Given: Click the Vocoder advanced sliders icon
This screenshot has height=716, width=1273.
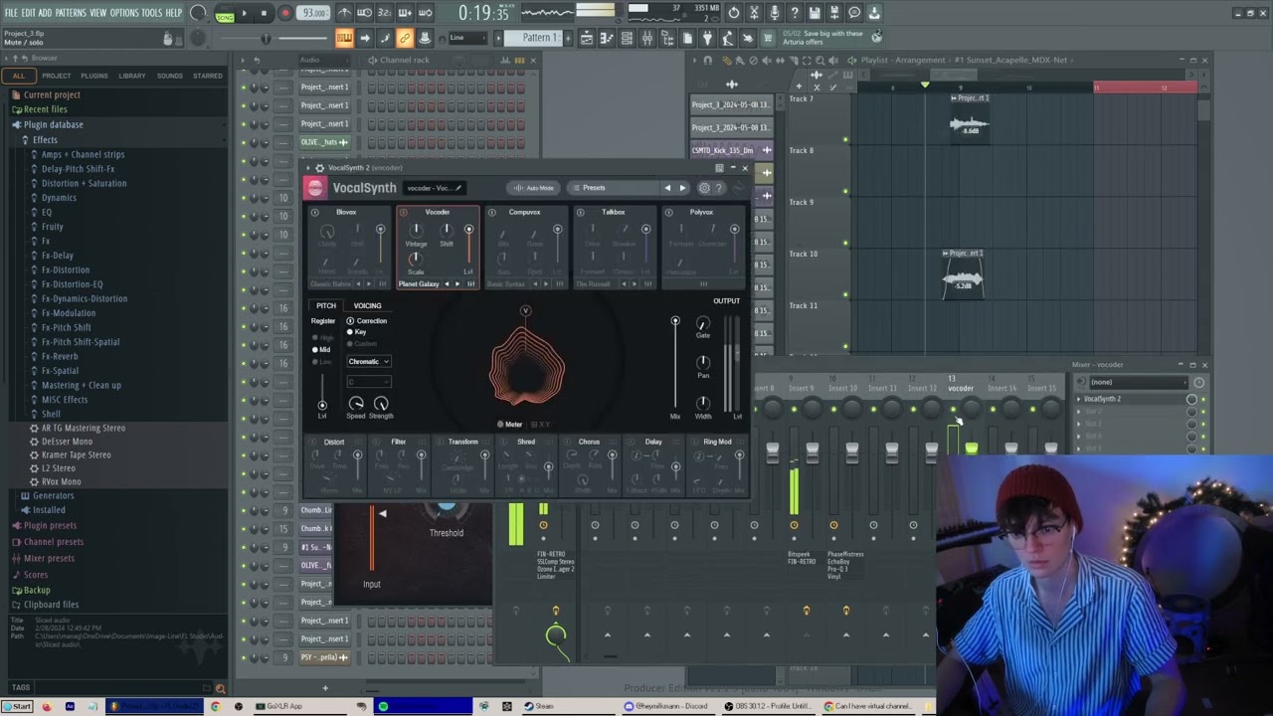Looking at the screenshot, I should (x=470, y=284).
